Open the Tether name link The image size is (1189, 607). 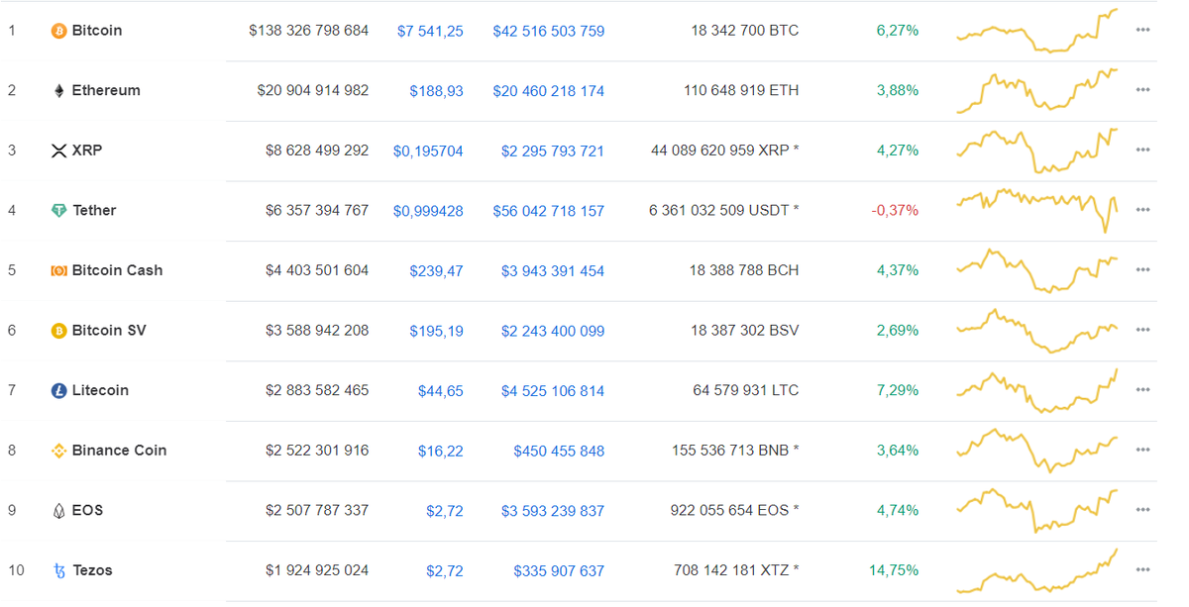point(94,210)
